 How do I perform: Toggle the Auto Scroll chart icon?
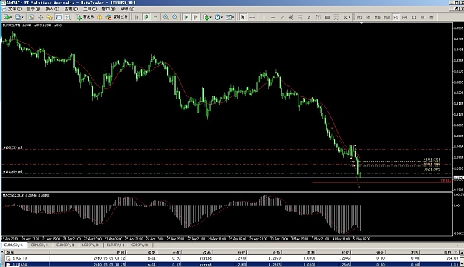tap(186, 17)
